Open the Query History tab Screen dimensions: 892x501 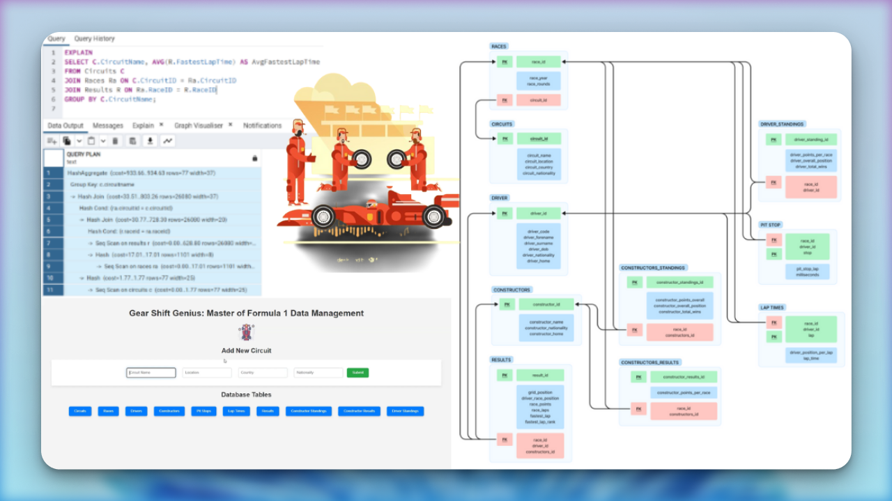coord(95,39)
